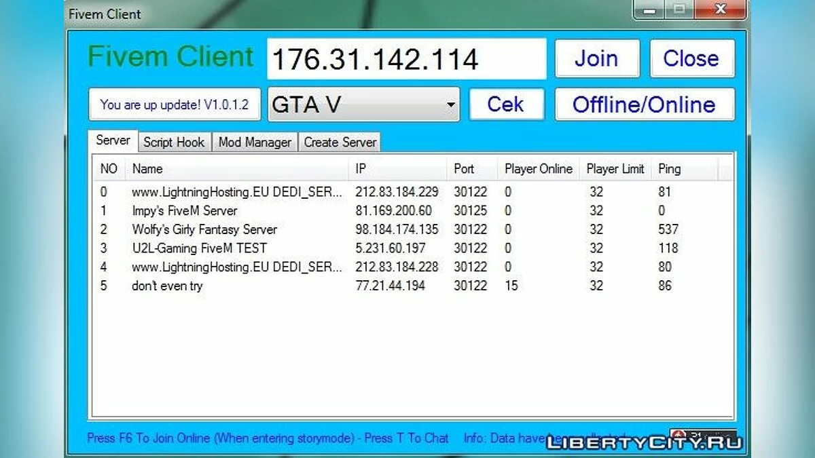
Task: Click the 'You are up update! V1.0.1.2' button
Action: pos(175,104)
